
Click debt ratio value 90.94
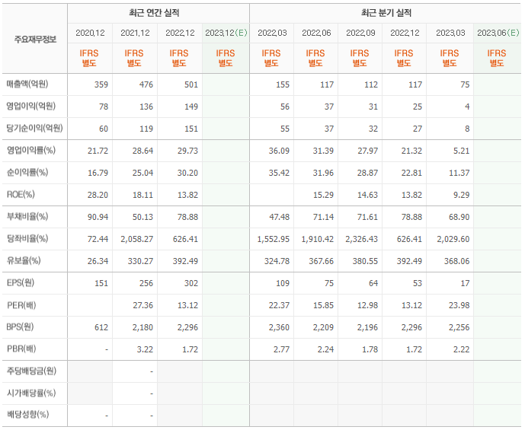click(98, 217)
